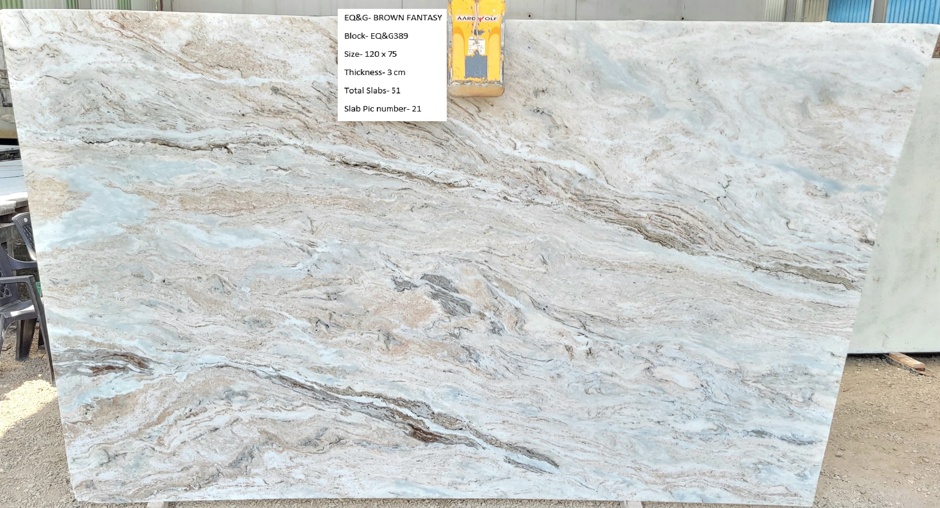Click the 'Block- EQ&G389' label line
The height and width of the screenshot is (508, 940).
[376, 36]
